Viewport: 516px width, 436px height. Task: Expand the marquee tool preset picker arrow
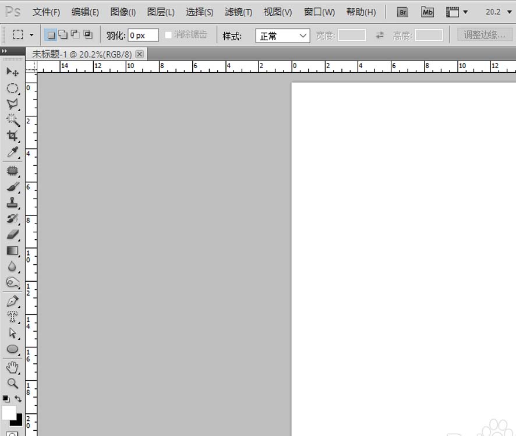[x=31, y=35]
